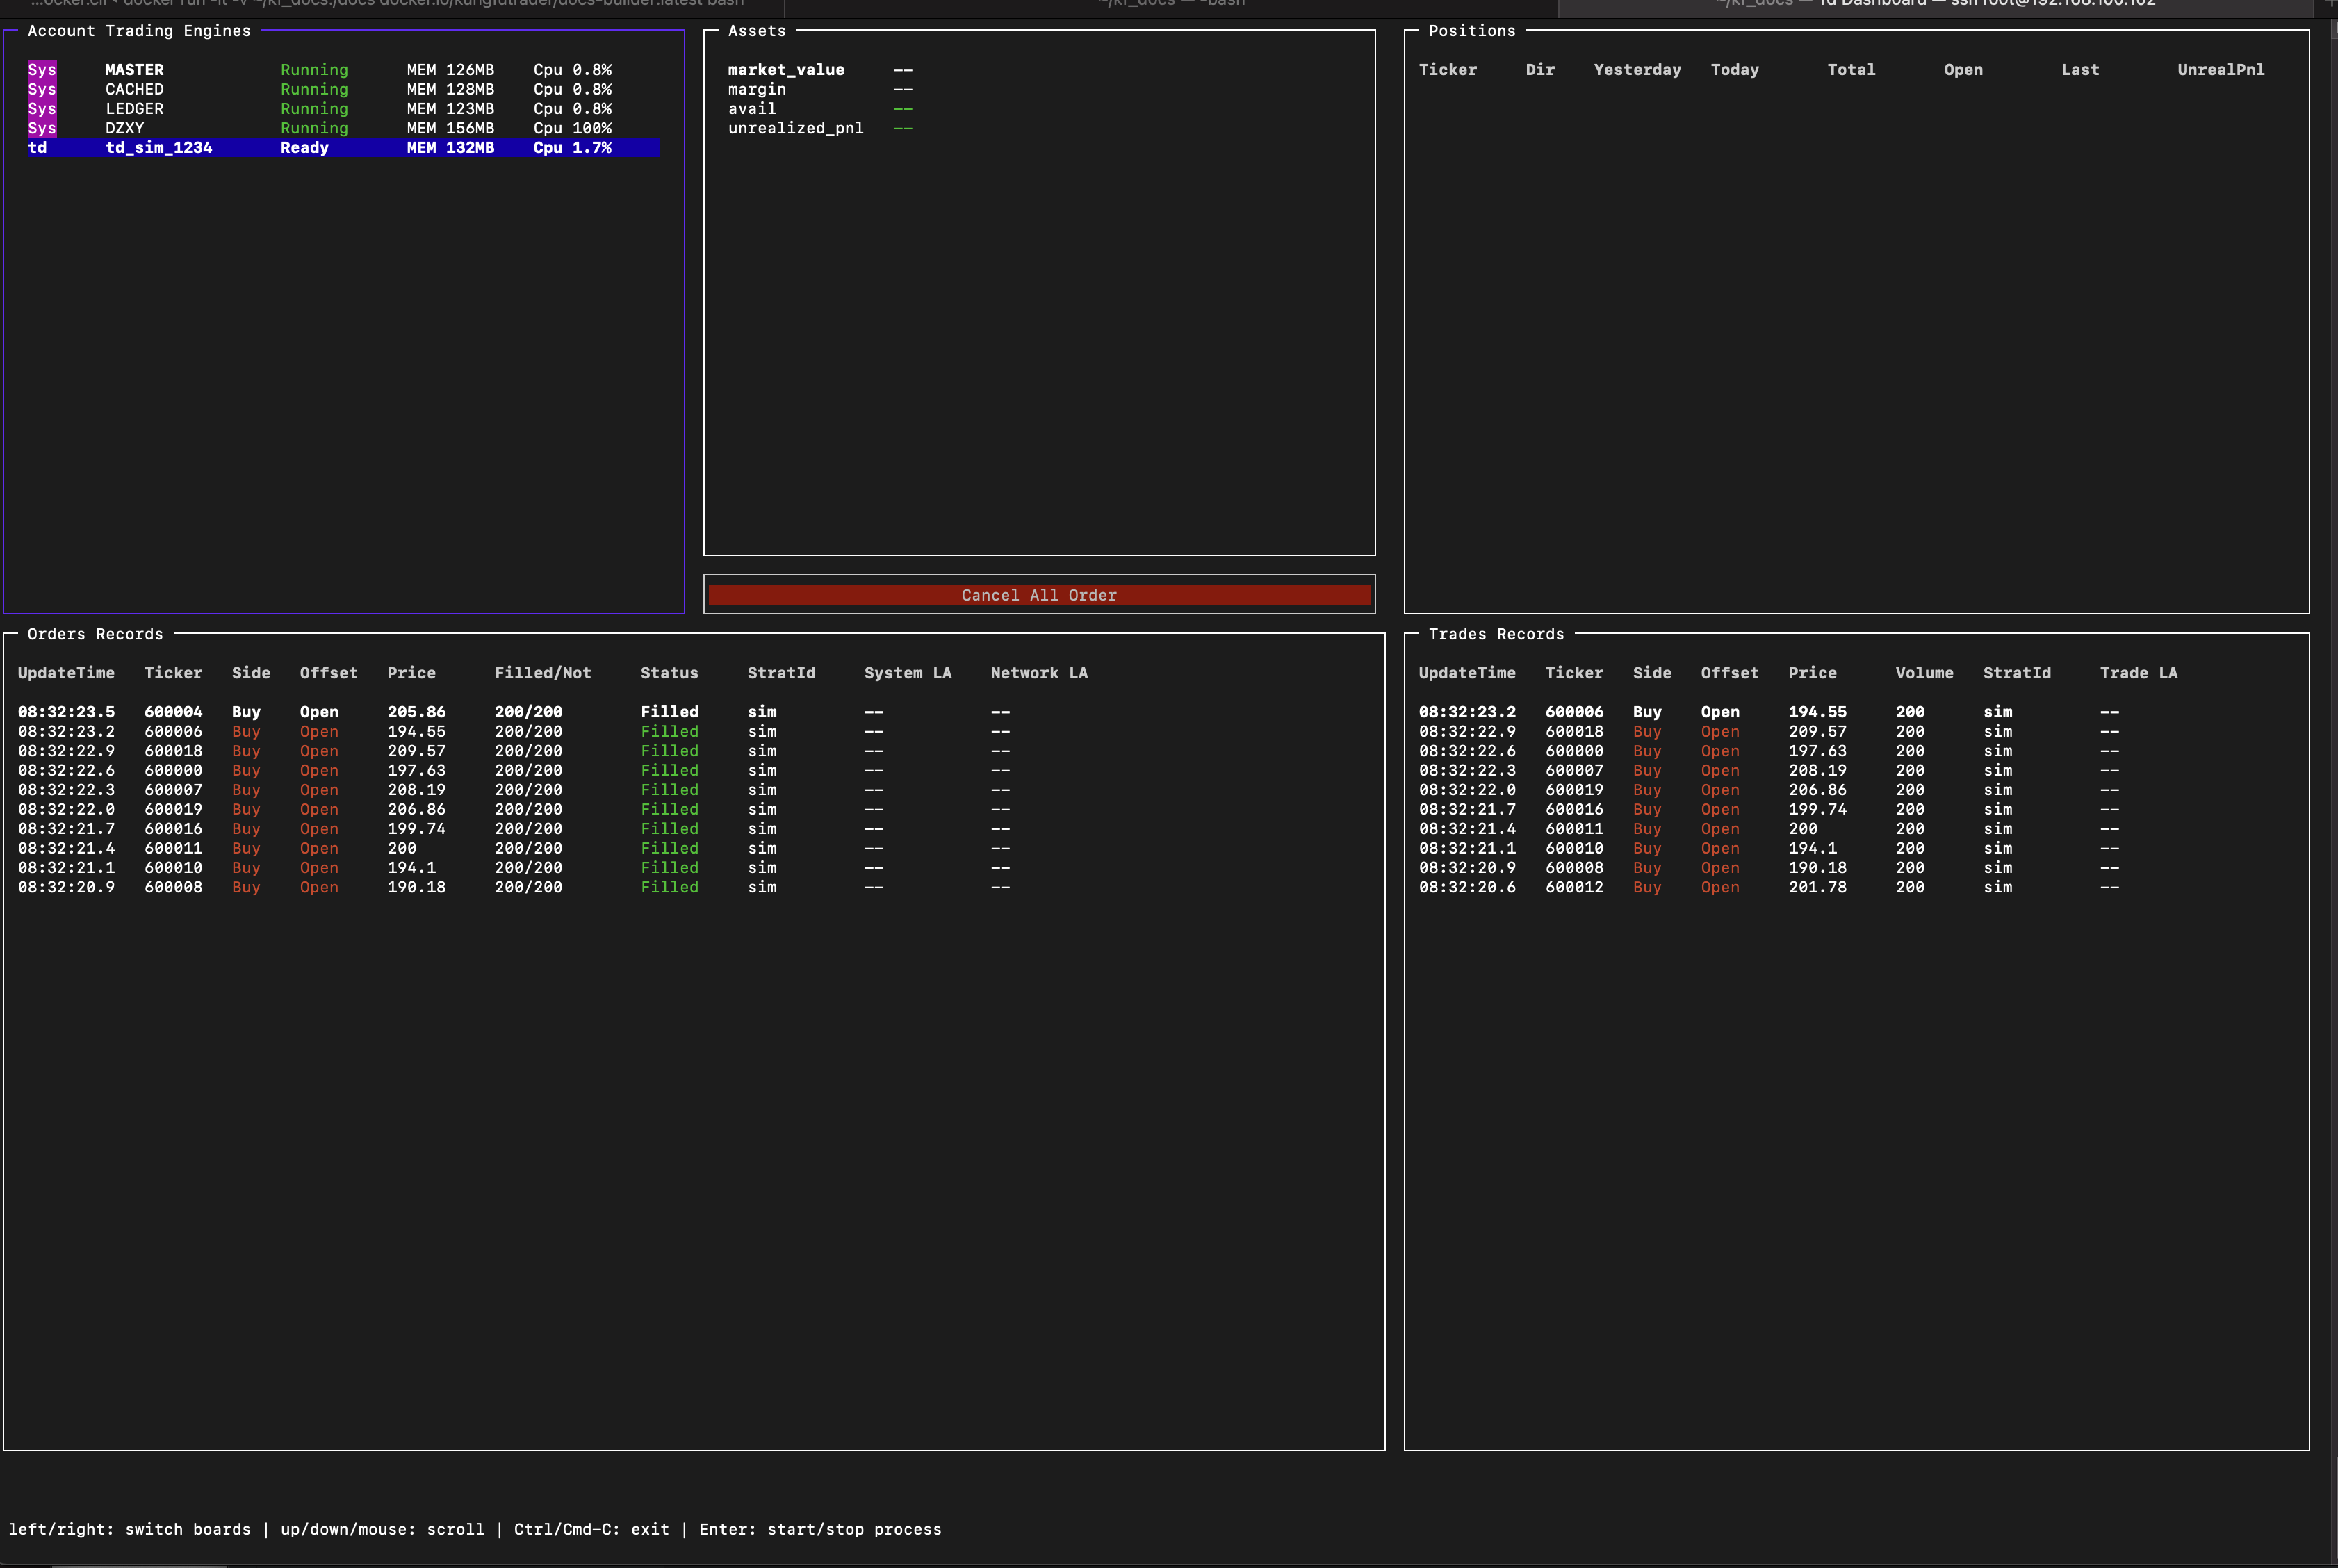Viewport: 2338px width, 1568px height.
Task: Click price 209.57 in Trades Records
Action: (x=1817, y=732)
